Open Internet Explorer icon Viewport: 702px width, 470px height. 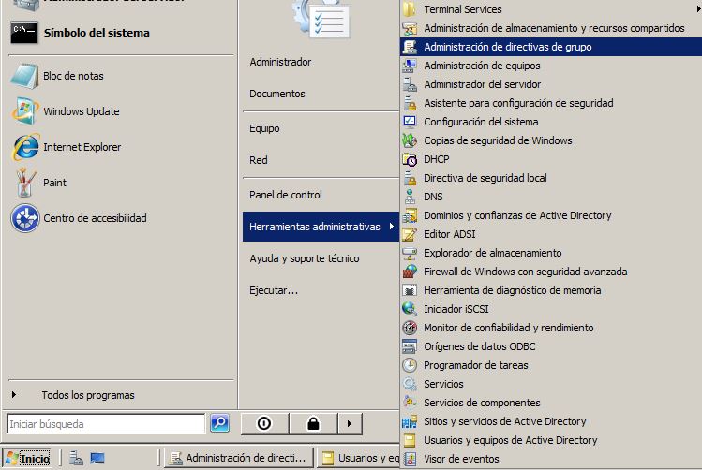(x=25, y=147)
